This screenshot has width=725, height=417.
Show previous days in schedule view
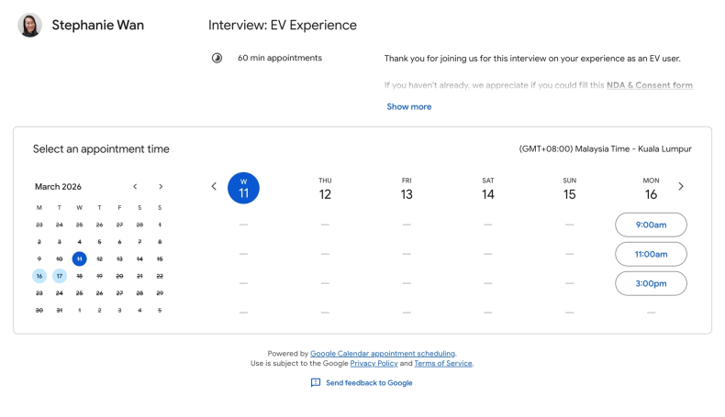[x=214, y=186]
